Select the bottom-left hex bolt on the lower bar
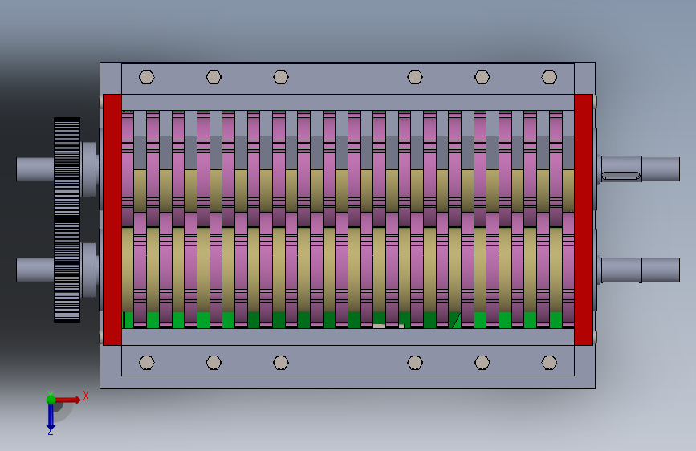Screen dimensions: 696x451 click(x=146, y=363)
